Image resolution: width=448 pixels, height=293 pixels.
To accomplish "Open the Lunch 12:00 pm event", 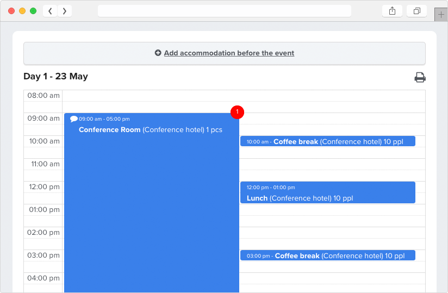I will [328, 192].
